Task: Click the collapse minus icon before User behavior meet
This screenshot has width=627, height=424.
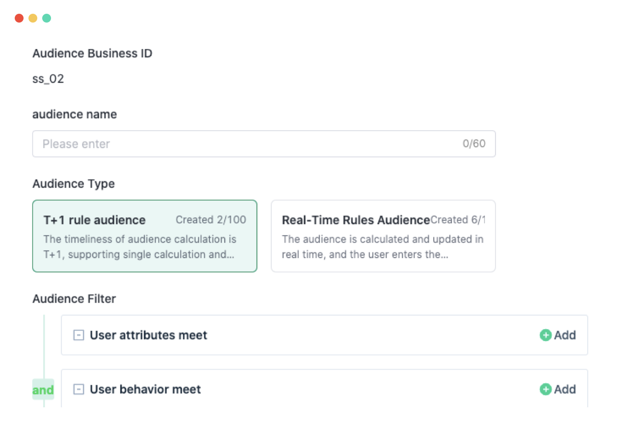Action: (78, 389)
